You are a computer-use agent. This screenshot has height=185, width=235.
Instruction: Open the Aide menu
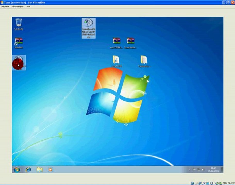point(28,7)
